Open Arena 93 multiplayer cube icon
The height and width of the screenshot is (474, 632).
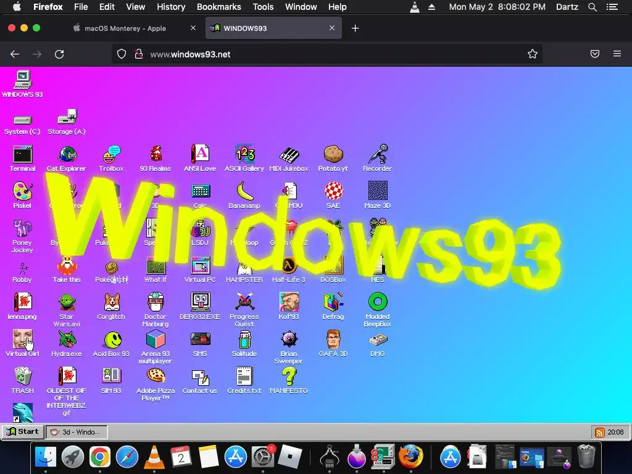point(156,339)
